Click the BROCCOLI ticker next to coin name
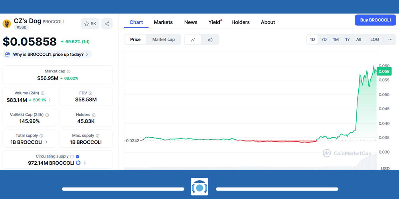 tap(53, 22)
